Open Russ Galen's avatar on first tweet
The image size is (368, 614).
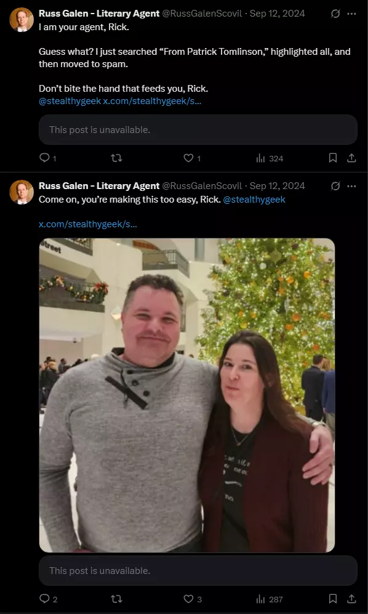pos(21,20)
